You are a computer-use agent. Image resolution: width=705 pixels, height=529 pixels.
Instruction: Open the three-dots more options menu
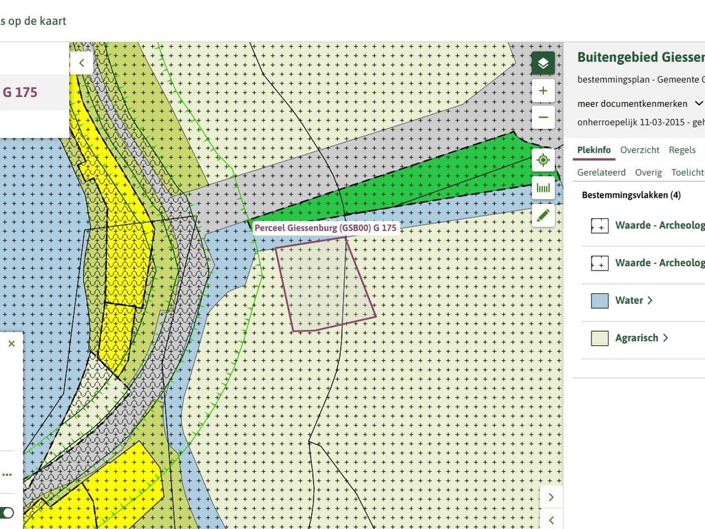tap(7, 475)
